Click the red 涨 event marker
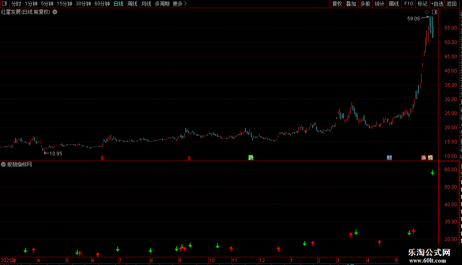462x265 pixels. tap(424, 158)
